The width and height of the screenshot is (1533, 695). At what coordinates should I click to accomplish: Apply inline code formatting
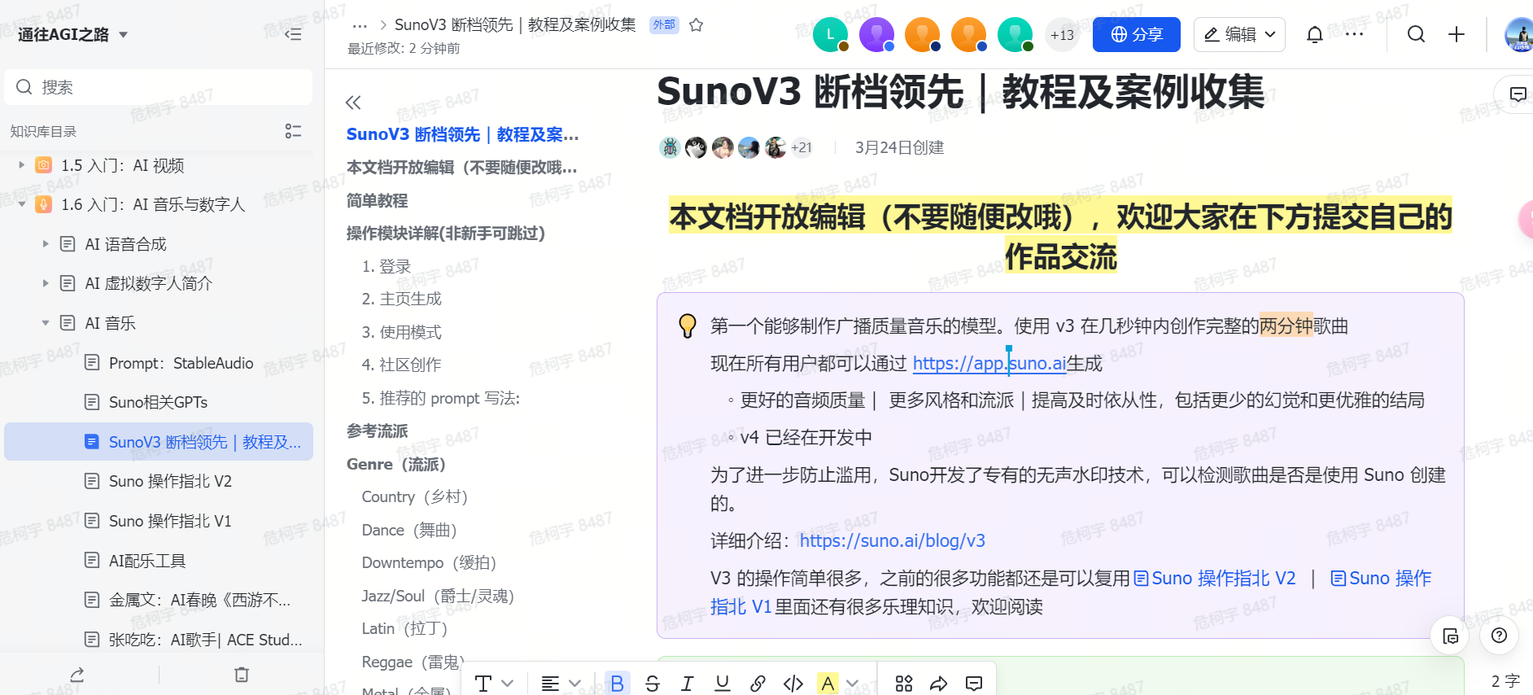coord(793,683)
